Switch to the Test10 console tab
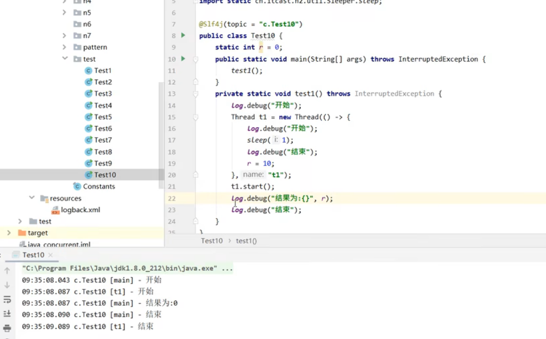This screenshot has height=339, width=546. (33, 255)
